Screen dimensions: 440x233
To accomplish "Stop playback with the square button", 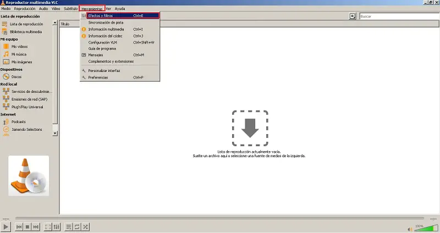I will tap(28, 227).
